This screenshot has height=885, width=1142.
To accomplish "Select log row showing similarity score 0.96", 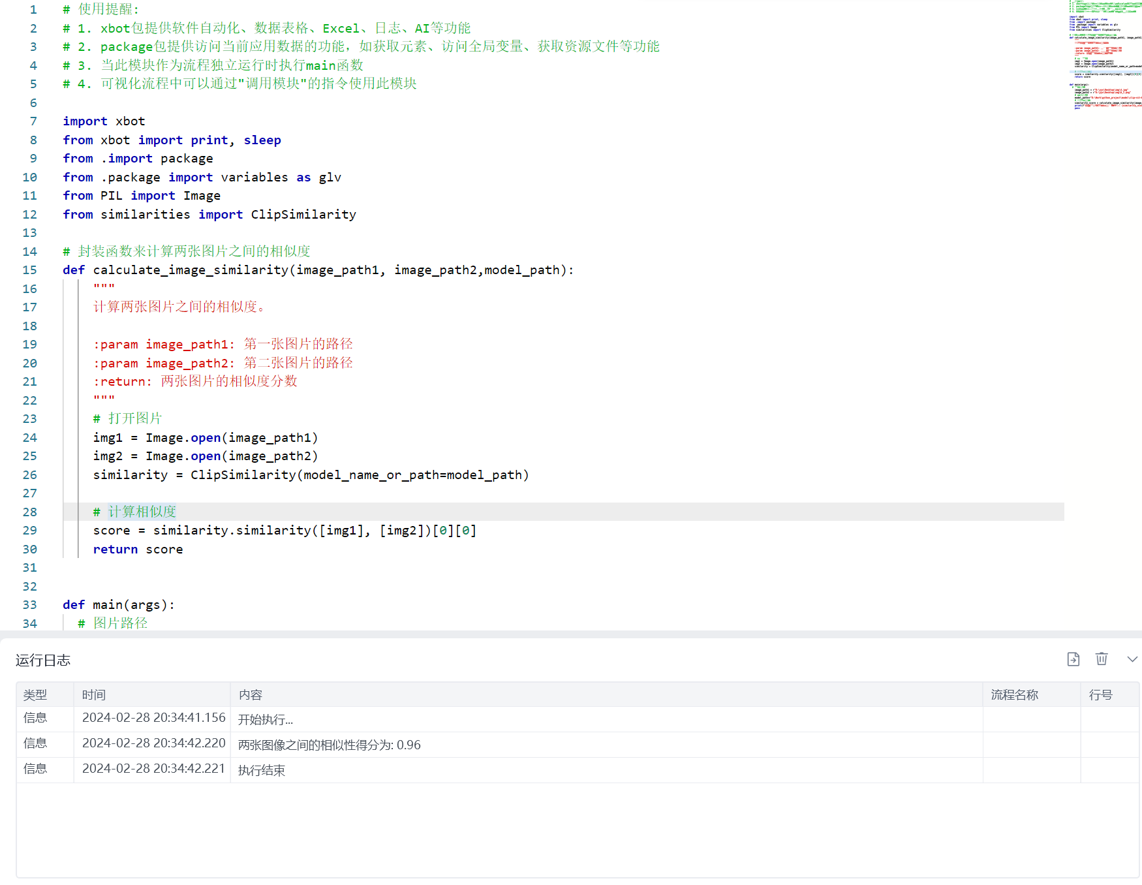I will [x=330, y=745].
